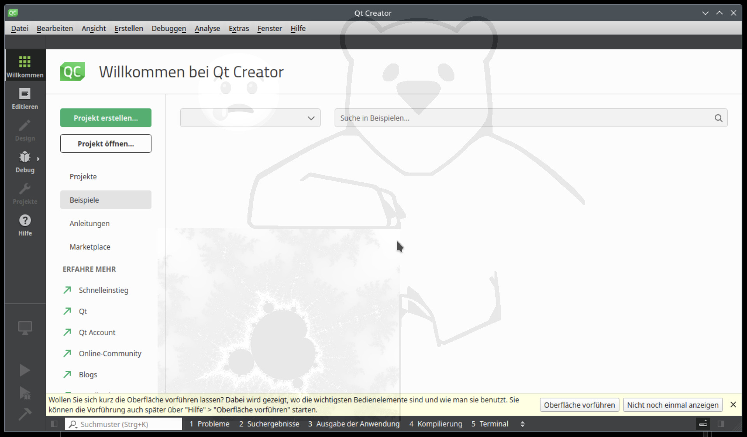Open the Online-Community link
The width and height of the screenshot is (747, 437).
(x=110, y=353)
